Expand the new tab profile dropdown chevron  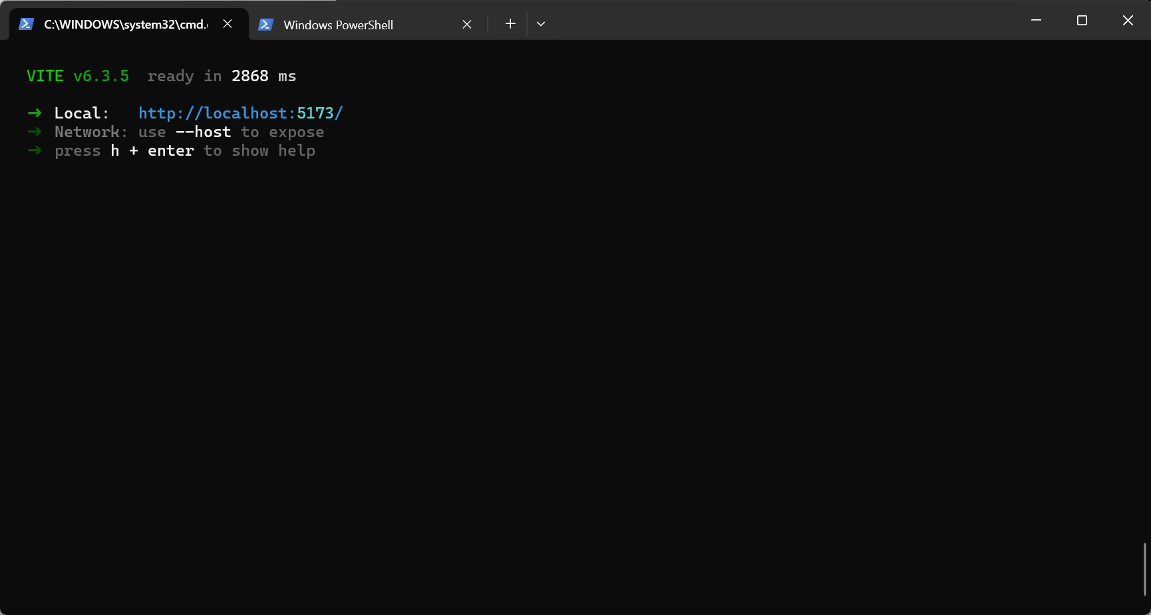[541, 24]
